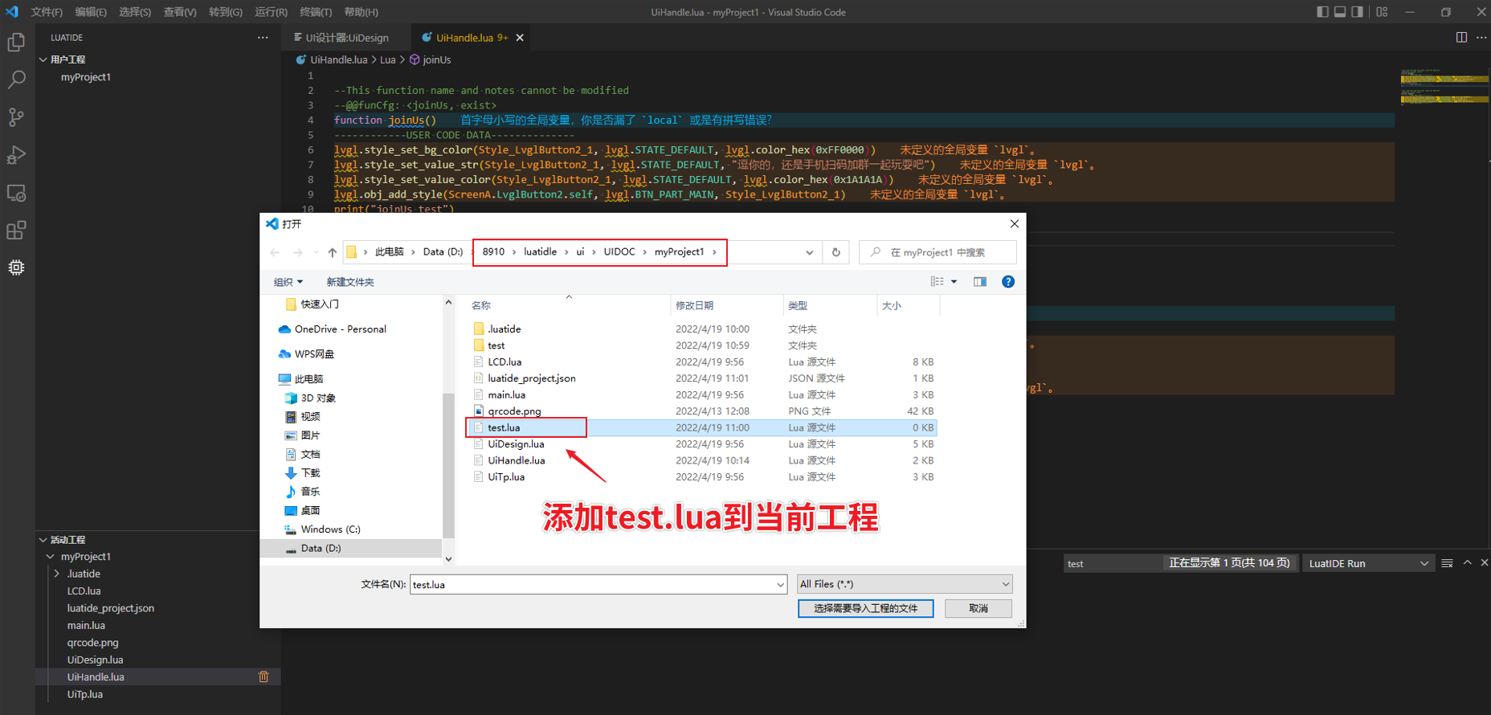Image resolution: width=1491 pixels, height=715 pixels.
Task: Open main.lua in sidebar project tree
Action: click(x=86, y=626)
